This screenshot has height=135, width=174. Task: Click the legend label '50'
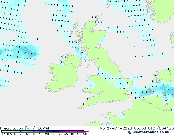click(85, 134)
